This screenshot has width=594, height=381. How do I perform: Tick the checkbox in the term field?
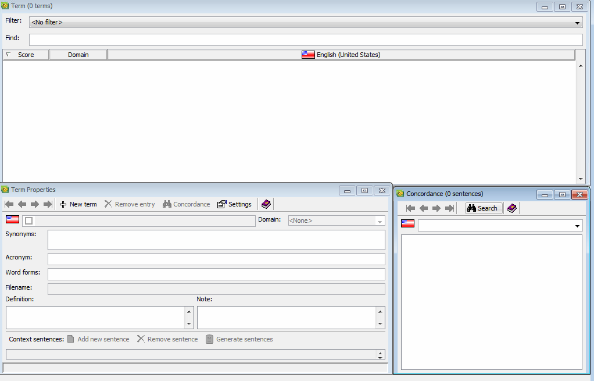(x=29, y=221)
